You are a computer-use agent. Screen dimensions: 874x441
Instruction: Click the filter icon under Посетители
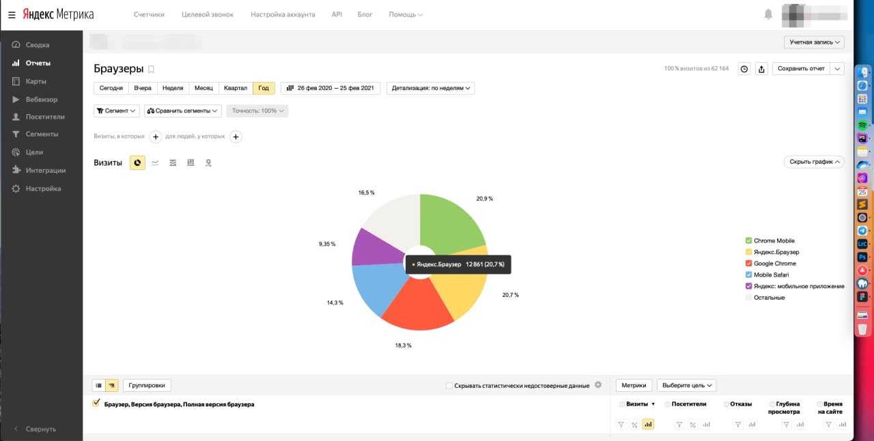click(x=679, y=425)
